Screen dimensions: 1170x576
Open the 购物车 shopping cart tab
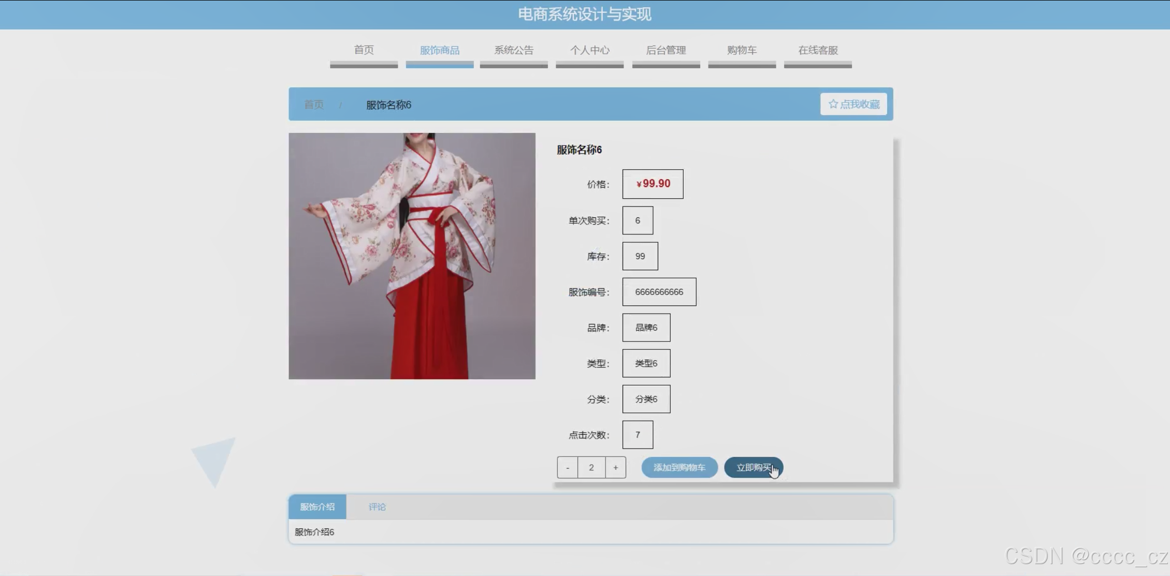click(742, 50)
